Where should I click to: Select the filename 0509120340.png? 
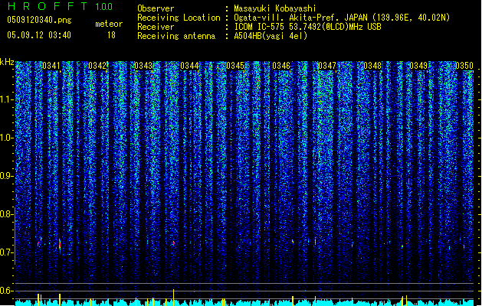click(39, 20)
